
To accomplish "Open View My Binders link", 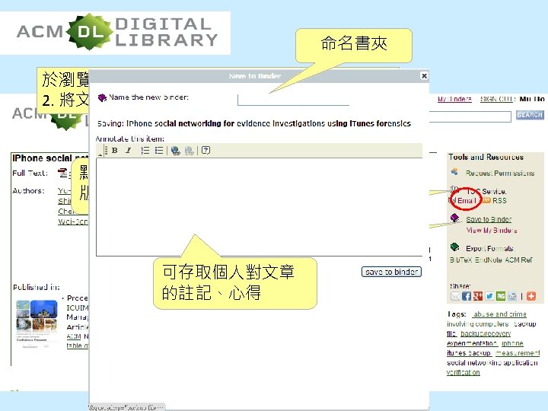I will click(492, 231).
